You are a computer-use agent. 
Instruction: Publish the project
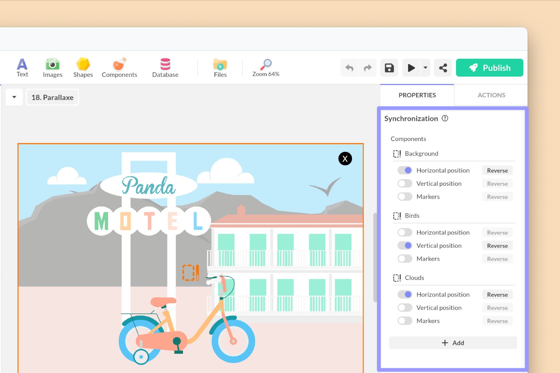pos(489,68)
